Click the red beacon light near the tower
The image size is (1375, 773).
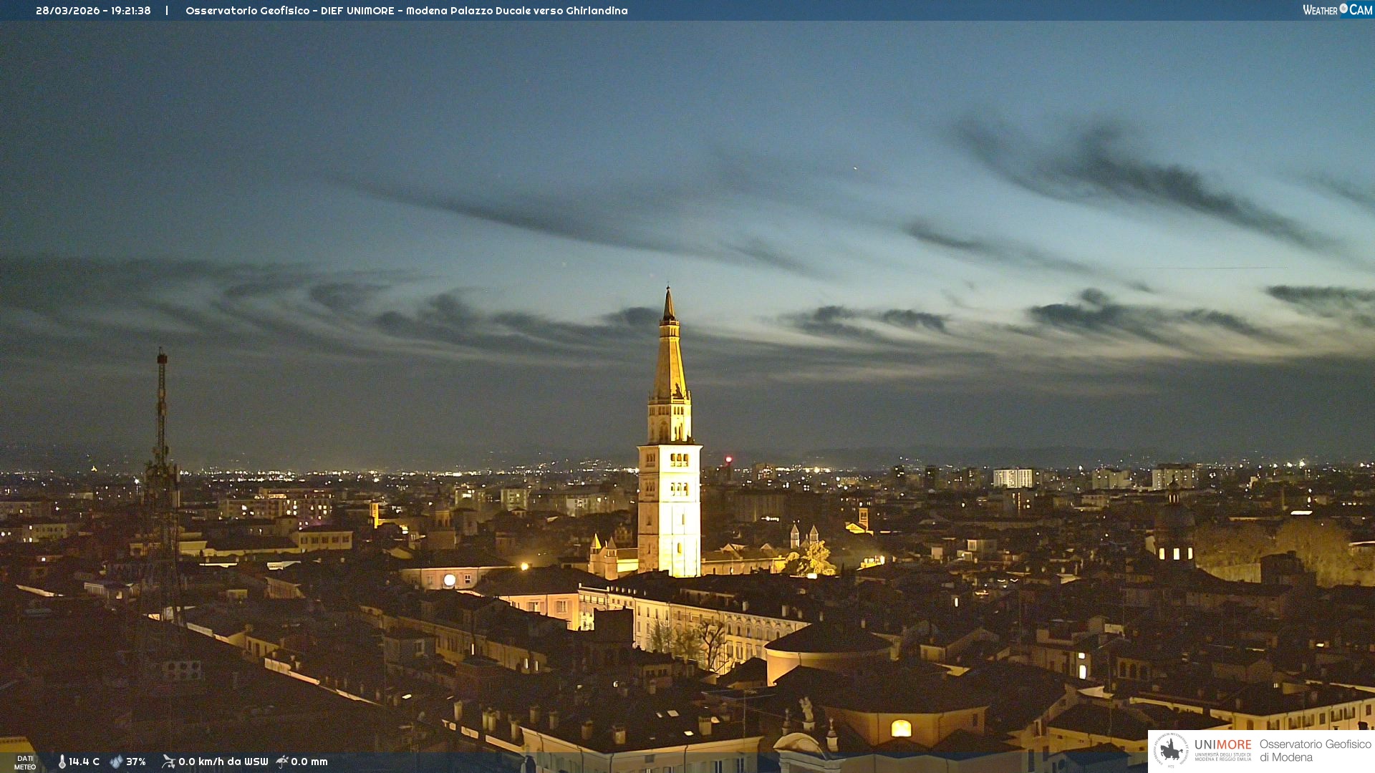click(x=728, y=460)
